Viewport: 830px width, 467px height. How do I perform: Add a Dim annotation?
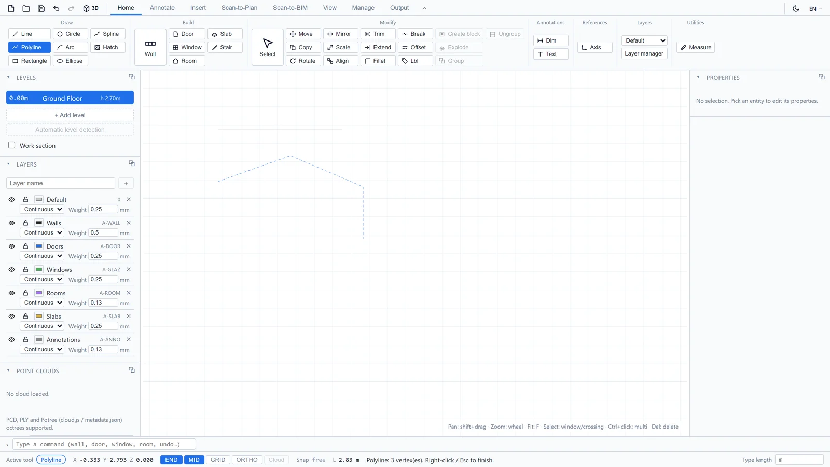551,40
